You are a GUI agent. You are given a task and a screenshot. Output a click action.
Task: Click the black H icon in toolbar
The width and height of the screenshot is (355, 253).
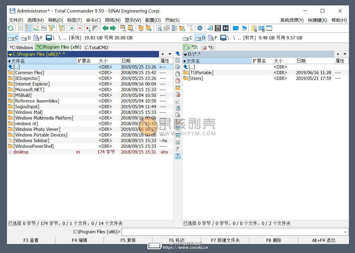(225, 28)
